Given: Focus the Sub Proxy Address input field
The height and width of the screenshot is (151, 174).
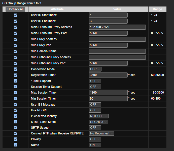Looking at the screenshot, I should (117, 39).
